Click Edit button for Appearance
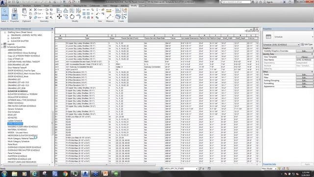The width and height of the screenshot is (314, 177). coord(304,87)
